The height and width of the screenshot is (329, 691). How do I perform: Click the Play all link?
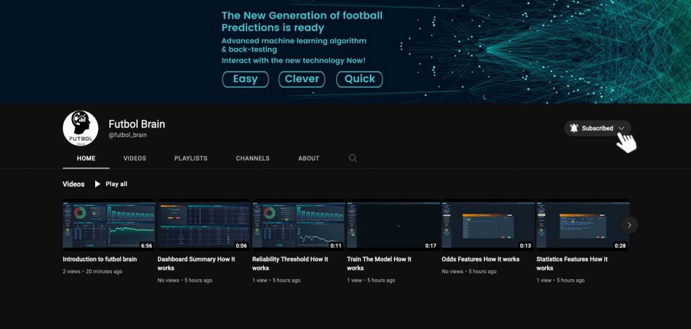pos(116,184)
